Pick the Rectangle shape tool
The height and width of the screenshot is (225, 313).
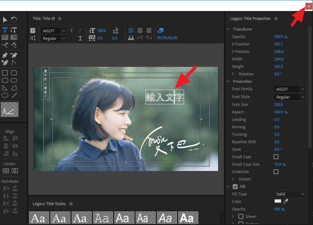tap(5, 73)
